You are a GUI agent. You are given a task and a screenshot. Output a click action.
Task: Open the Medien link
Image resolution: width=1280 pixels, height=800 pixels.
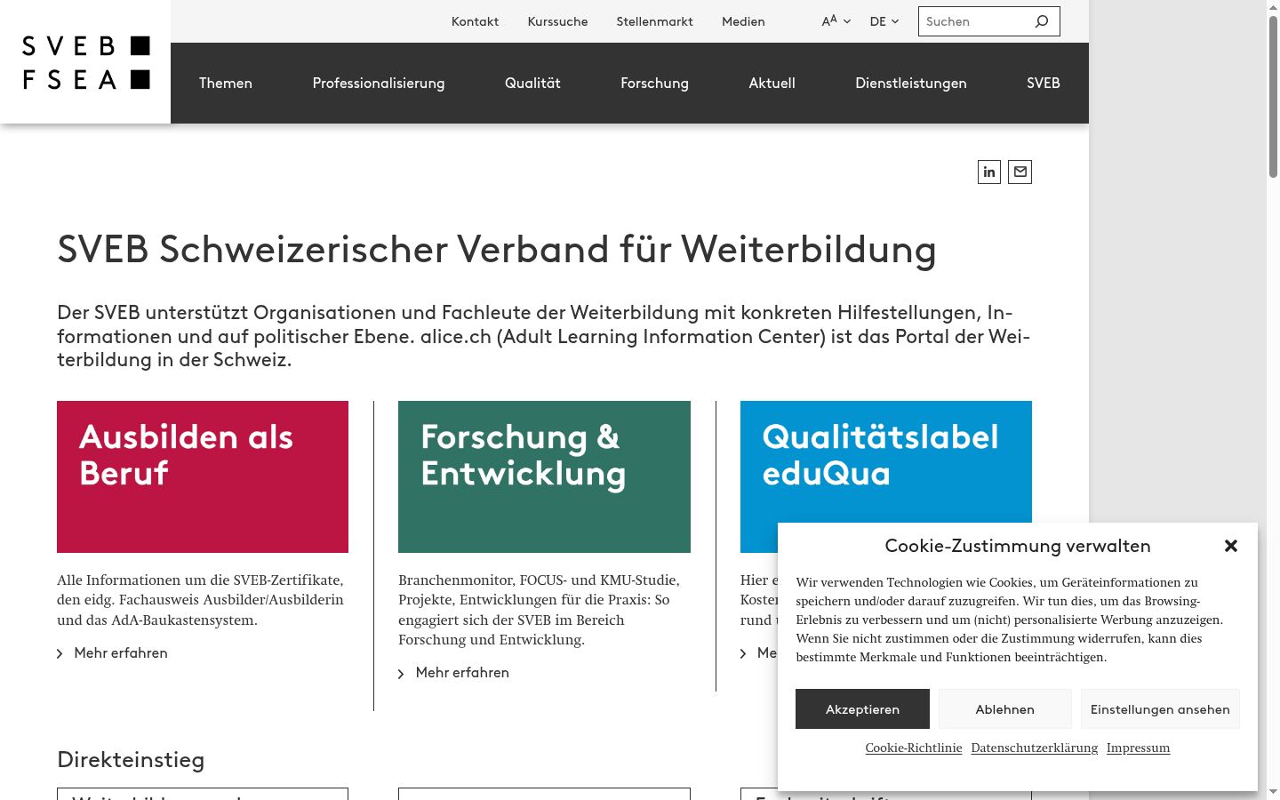(743, 21)
